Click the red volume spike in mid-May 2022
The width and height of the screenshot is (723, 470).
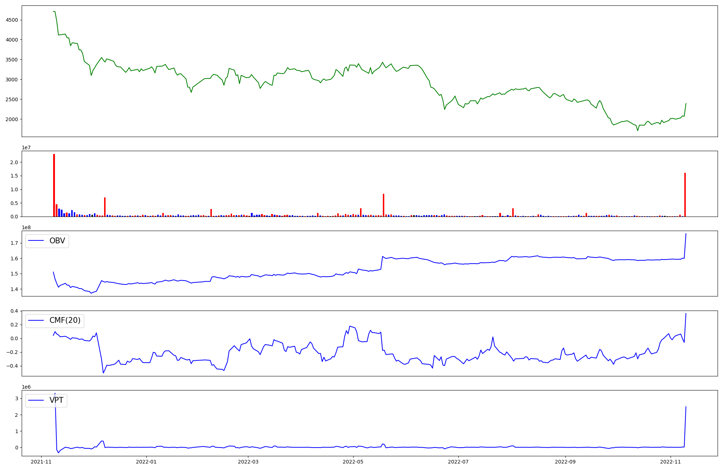pos(383,205)
